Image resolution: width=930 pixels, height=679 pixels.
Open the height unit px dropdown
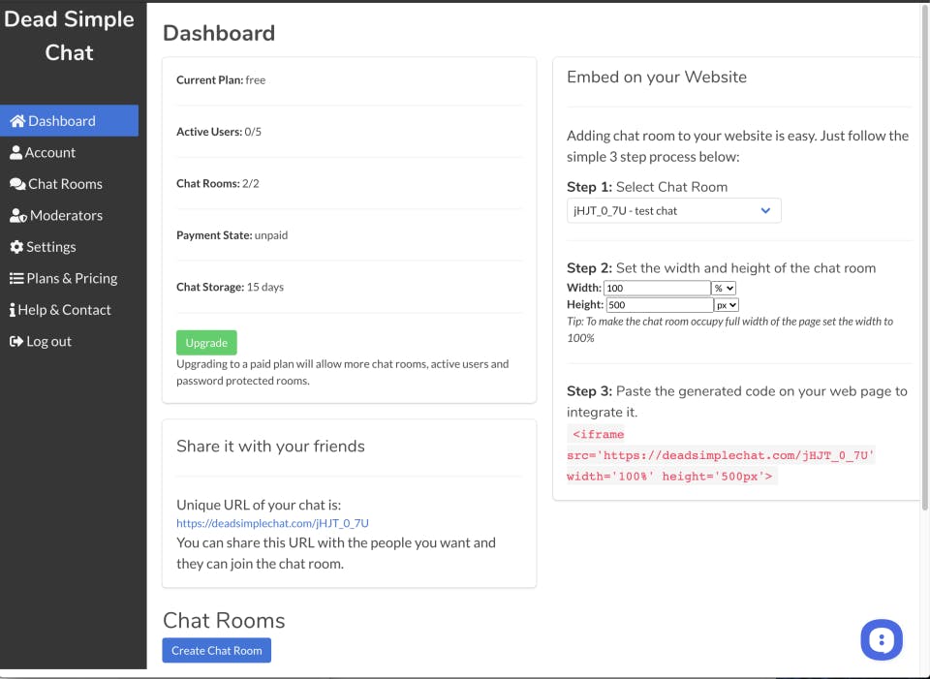(726, 305)
